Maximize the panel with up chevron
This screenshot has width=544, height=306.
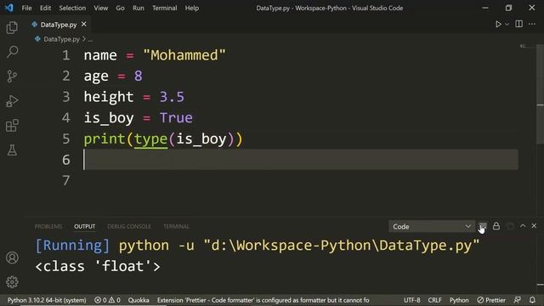coord(523,226)
